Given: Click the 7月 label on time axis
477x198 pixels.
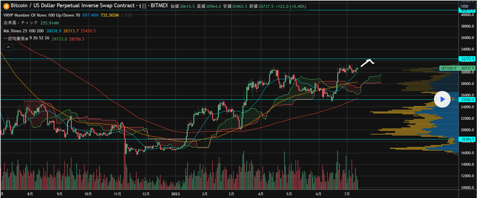Looking at the screenshot, I should 347,194.
